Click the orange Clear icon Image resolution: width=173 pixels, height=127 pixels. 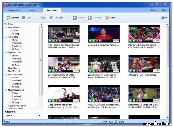(x=107, y=18)
